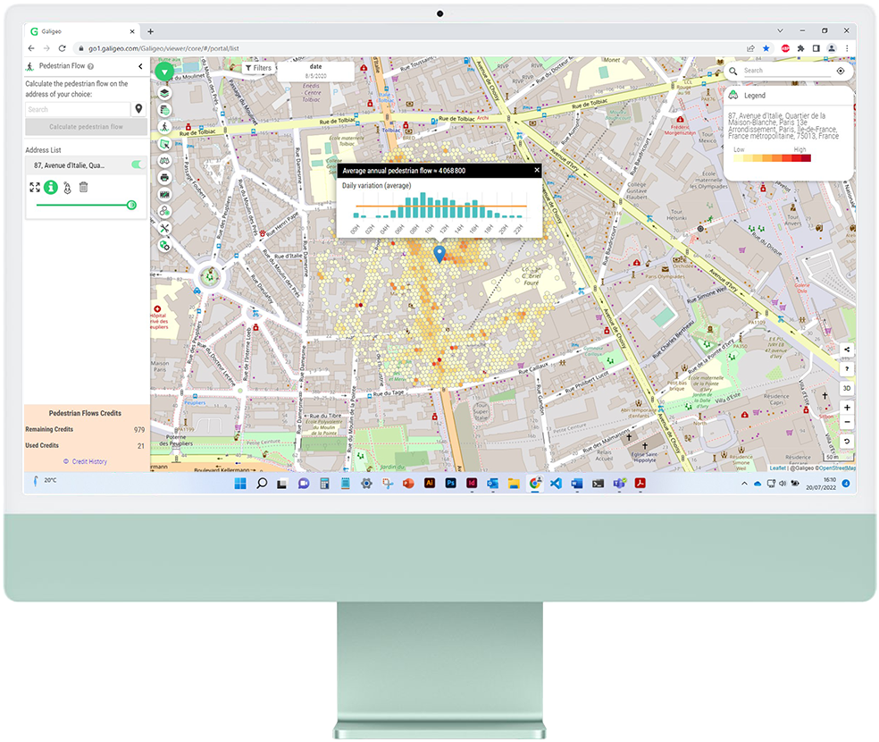Click the Leaflet attribution link
Viewport: 879px width, 742px height.
point(777,468)
